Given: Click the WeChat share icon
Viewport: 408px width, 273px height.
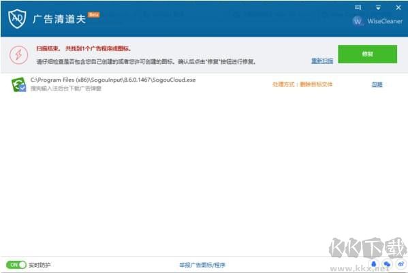Looking at the screenshot, I should (x=387, y=264).
